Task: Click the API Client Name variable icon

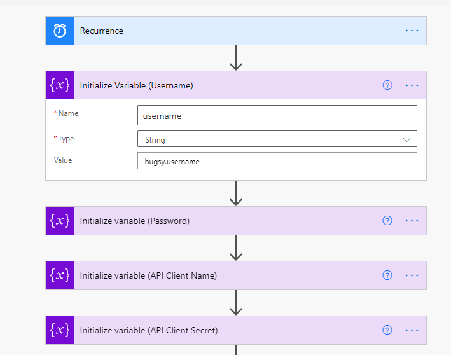Action: (x=60, y=275)
